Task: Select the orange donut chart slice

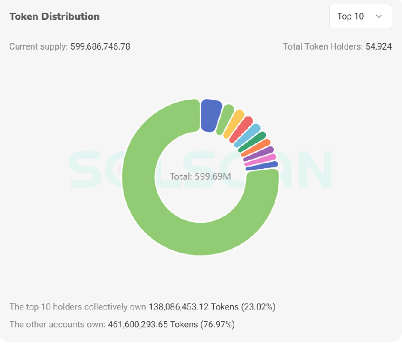Action: (x=256, y=148)
